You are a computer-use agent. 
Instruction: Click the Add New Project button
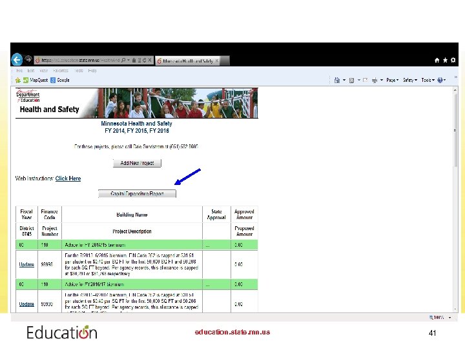(x=137, y=163)
